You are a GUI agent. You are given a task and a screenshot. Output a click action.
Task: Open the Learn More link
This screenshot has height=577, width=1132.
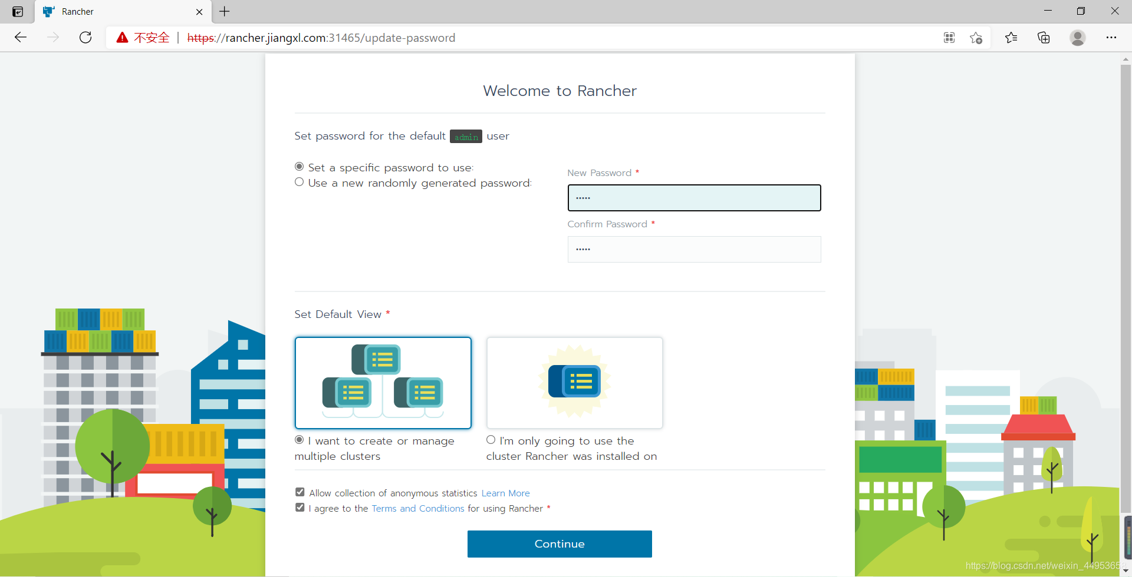tap(506, 493)
